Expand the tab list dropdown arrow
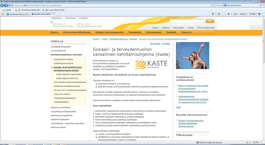 (x=5, y=14)
